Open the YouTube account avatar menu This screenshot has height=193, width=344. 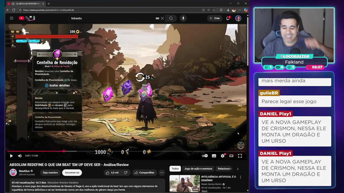tap(238, 18)
